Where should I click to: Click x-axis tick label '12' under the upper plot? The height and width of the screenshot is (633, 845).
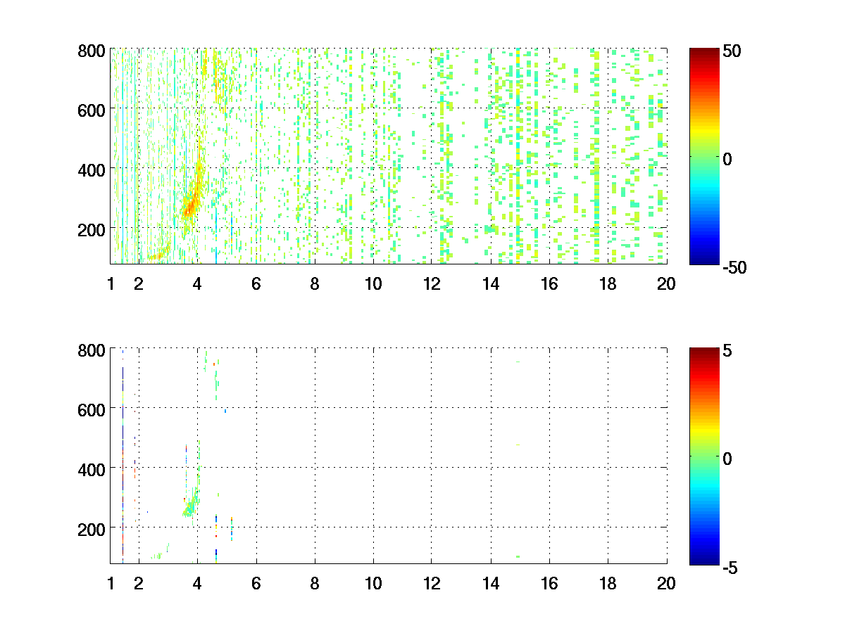coord(432,284)
